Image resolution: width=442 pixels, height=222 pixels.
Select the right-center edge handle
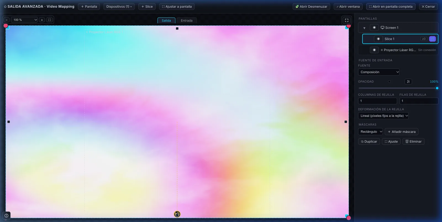pyautogui.click(x=346, y=122)
